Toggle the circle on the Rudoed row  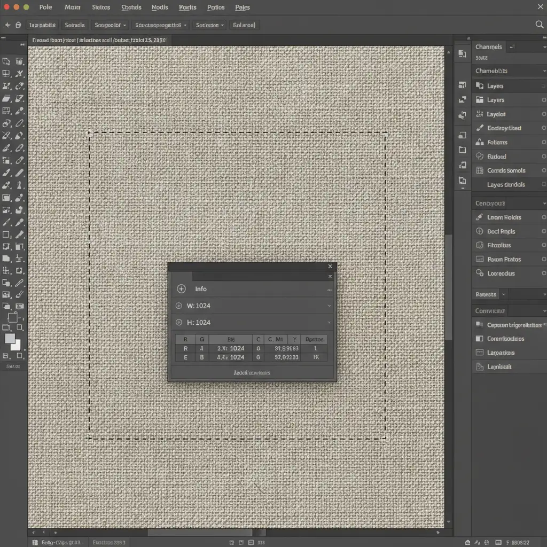[543, 157]
